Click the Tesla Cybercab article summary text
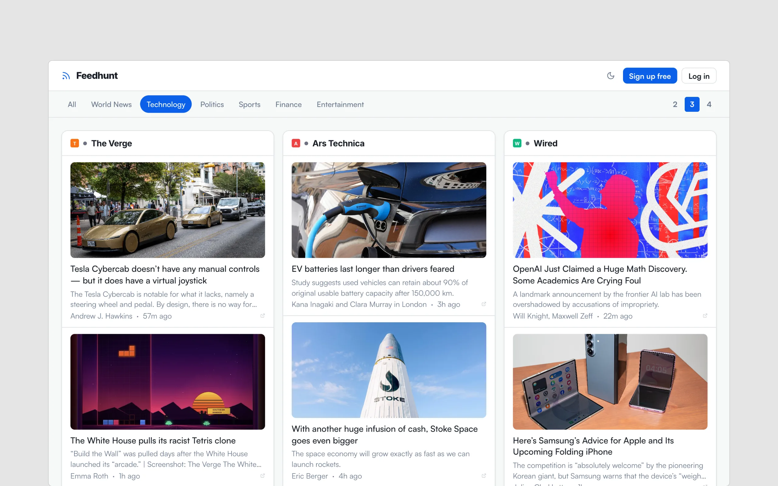 164,299
